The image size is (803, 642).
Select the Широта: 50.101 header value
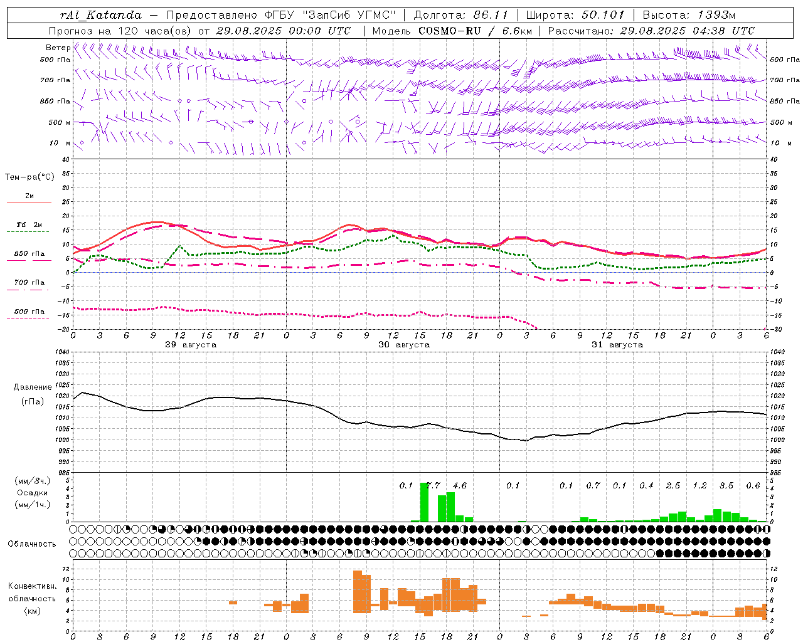point(575,15)
